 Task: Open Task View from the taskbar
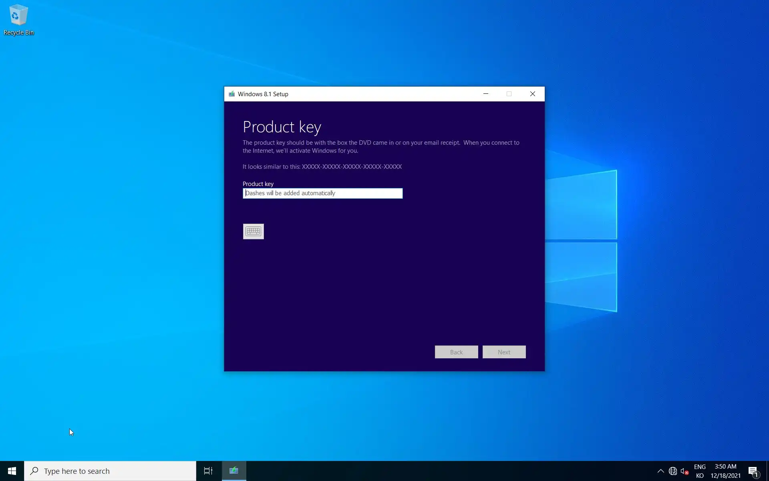208,471
